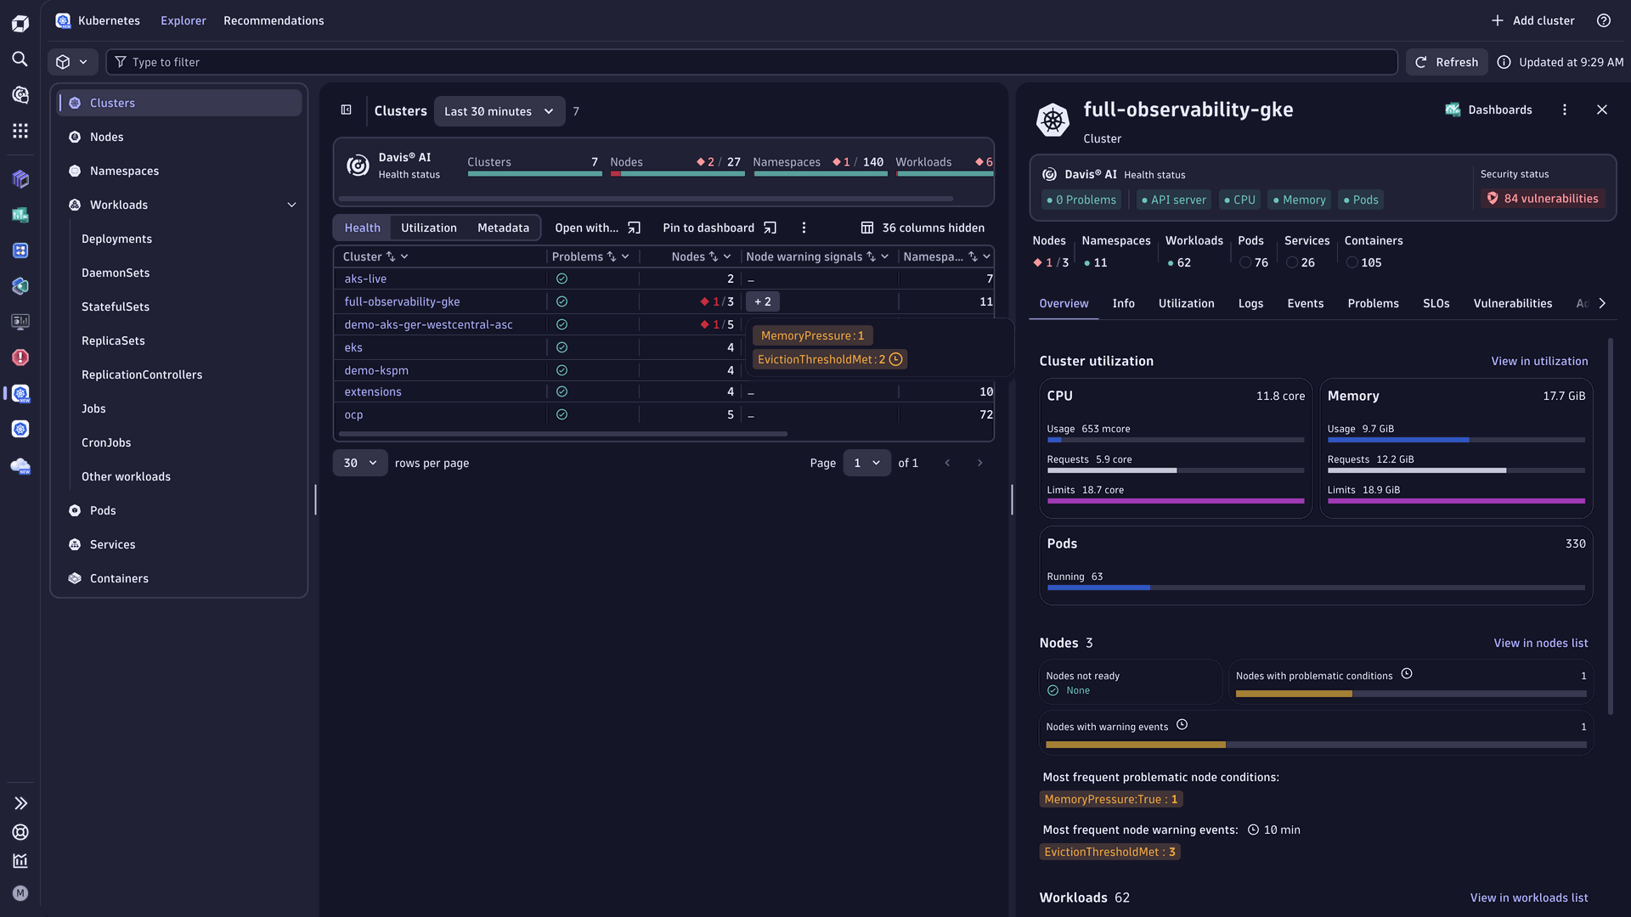
Task: Toggle the side panel icon beside Clusters
Action: [x=347, y=110]
